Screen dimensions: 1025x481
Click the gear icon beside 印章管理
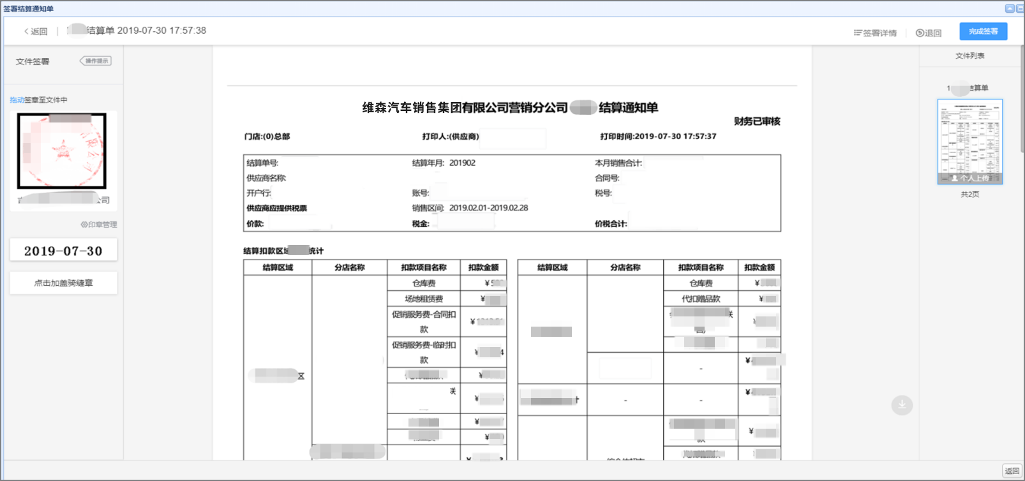point(84,225)
